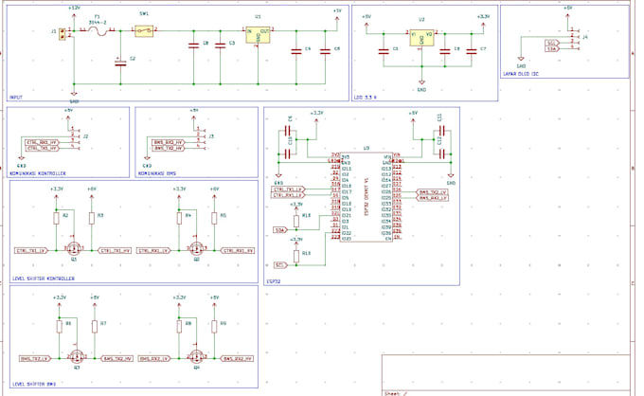Select the SCL label in ESP32 block
The image size is (644, 396).
click(x=280, y=265)
